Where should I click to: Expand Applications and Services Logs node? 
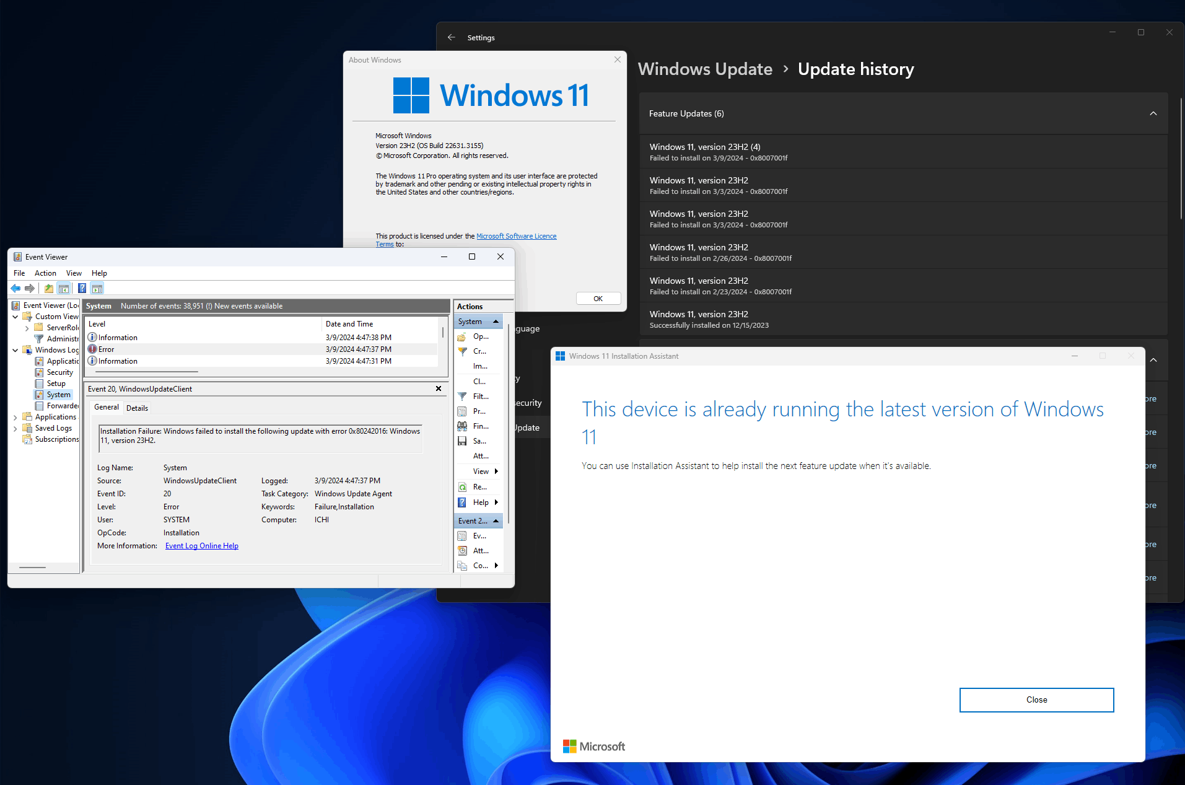pos(15,417)
